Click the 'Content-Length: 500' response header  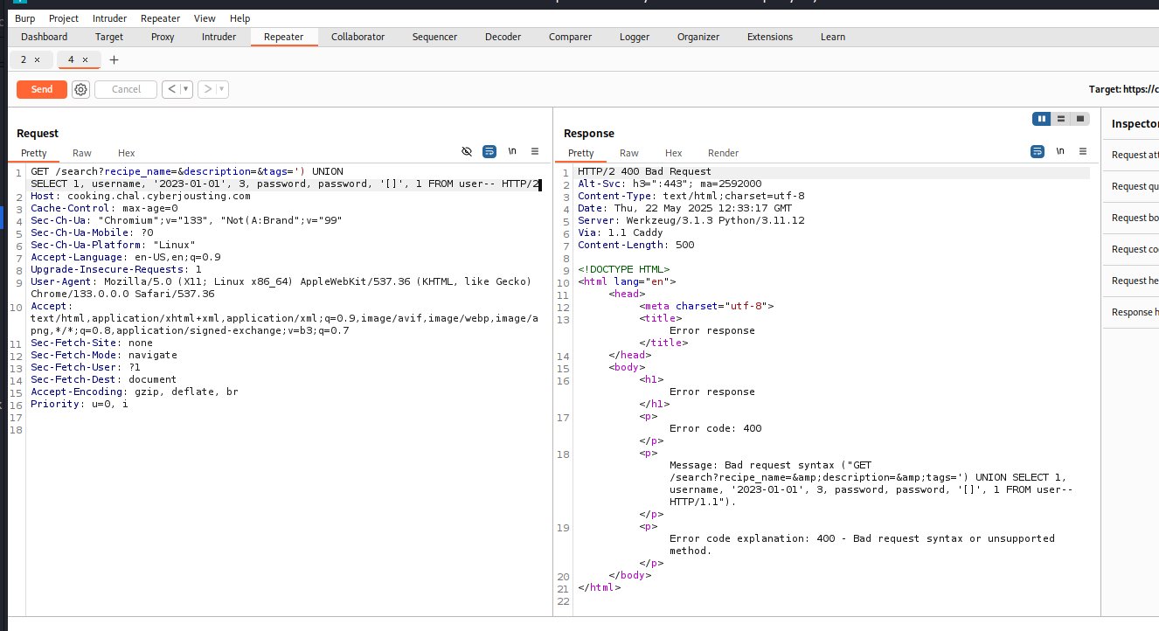tap(635, 246)
